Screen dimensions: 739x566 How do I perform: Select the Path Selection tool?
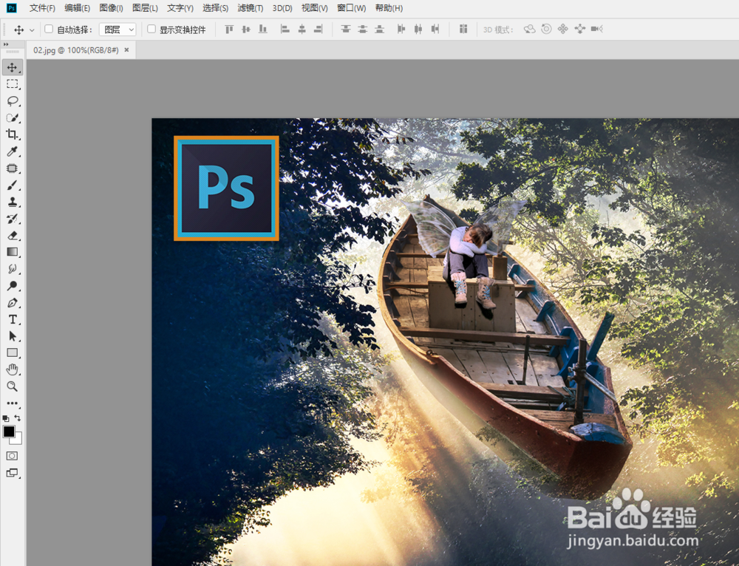tap(13, 336)
